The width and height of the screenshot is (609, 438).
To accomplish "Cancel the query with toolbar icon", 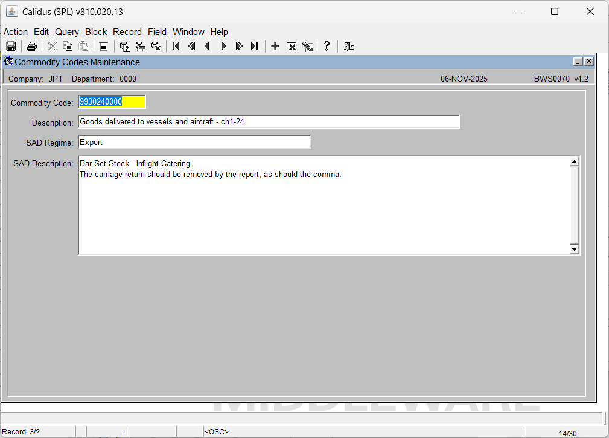I will tap(156, 47).
